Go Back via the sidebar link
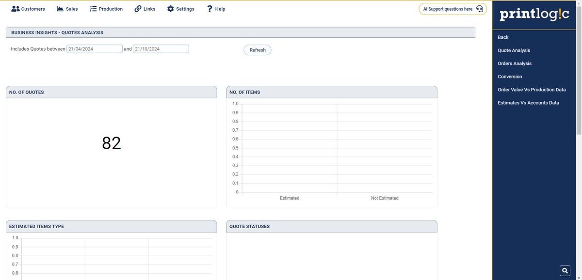Screen dimensions: 582x280 (503, 37)
